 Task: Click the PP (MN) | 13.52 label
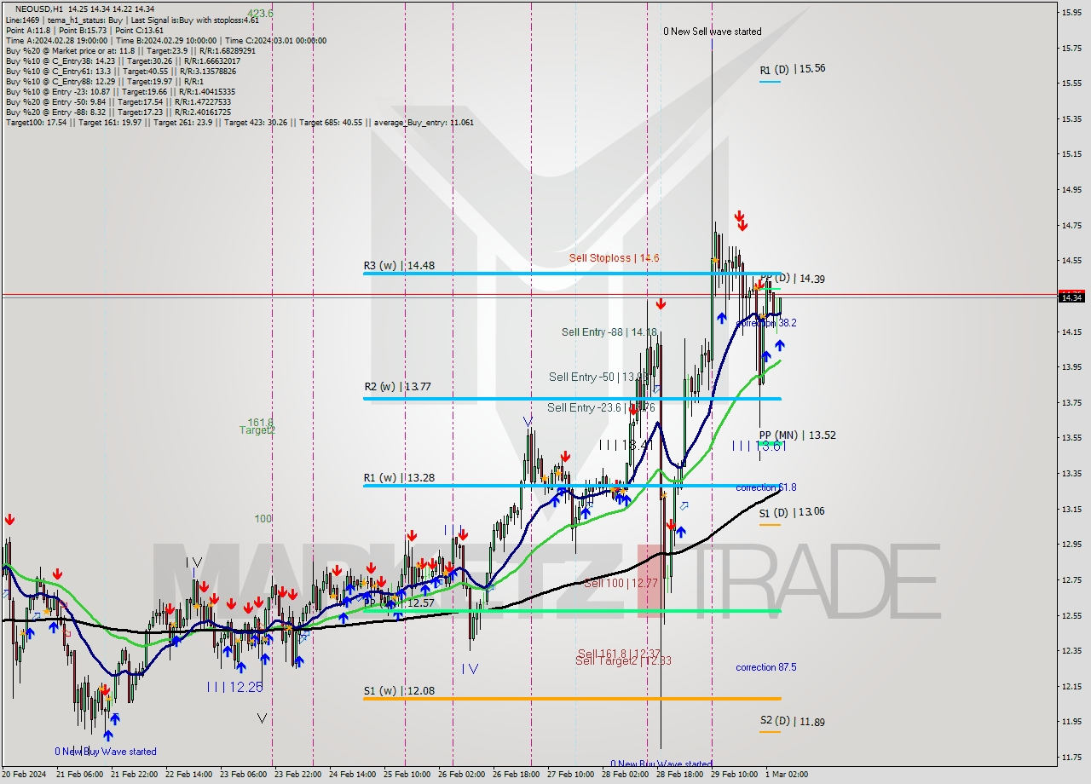[797, 435]
